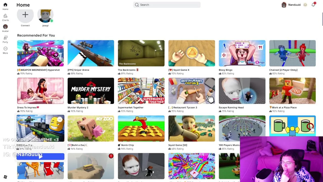Open the rainbow obby game thumbnail
The height and width of the screenshot is (182, 323).
[192, 166]
